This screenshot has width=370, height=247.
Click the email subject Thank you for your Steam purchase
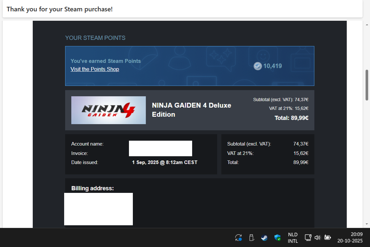tap(60, 9)
